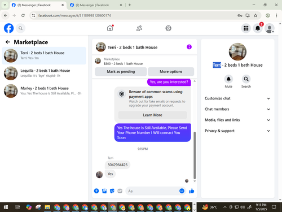Click the browser back button

pos(6,15)
